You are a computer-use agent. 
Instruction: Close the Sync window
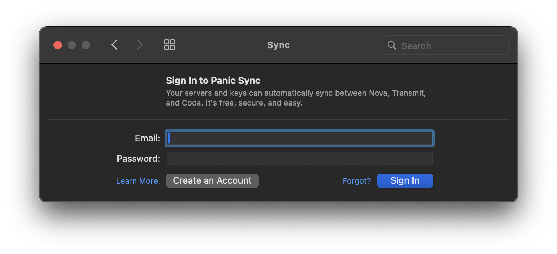coord(58,45)
